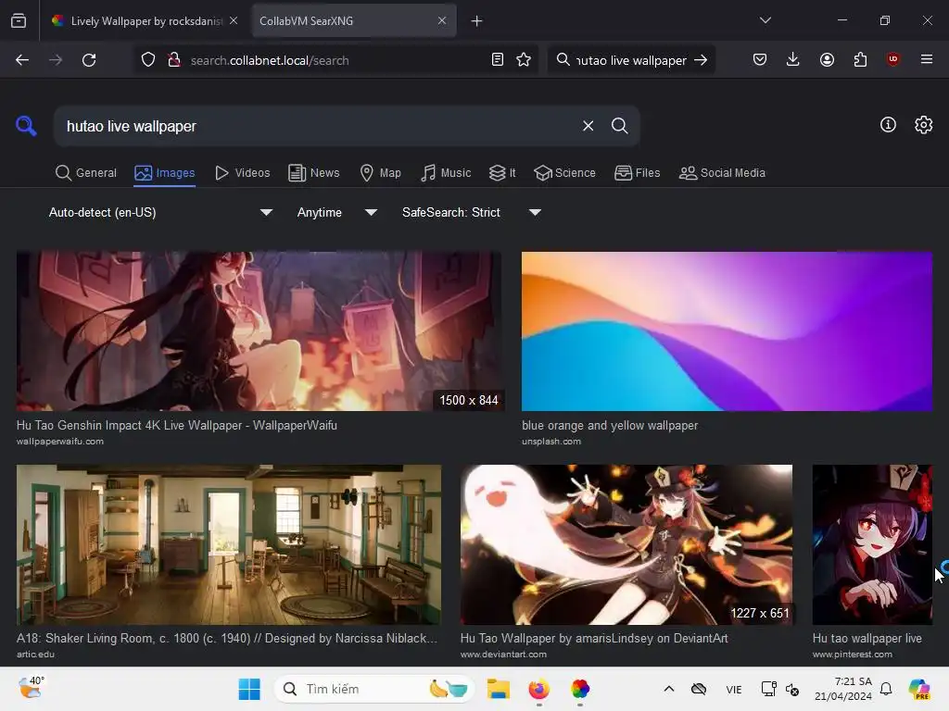Open the Firefox downloads panel
This screenshot has height=711, width=949.
coord(793,59)
